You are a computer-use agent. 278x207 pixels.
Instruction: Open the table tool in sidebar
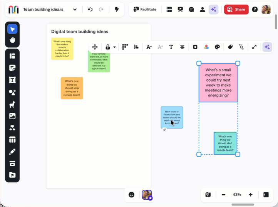[12, 140]
